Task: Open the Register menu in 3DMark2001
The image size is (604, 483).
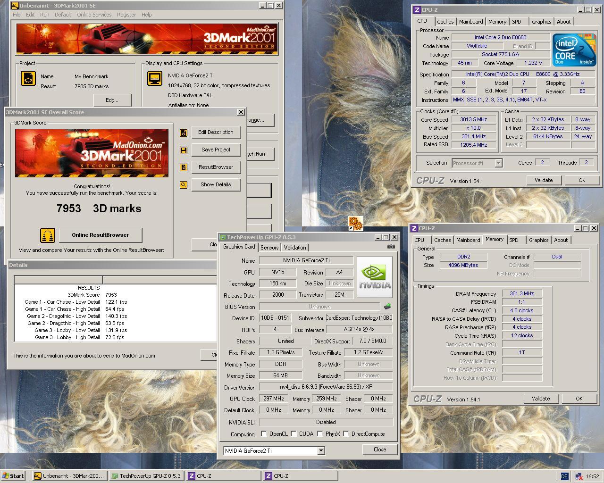Action: point(126,15)
